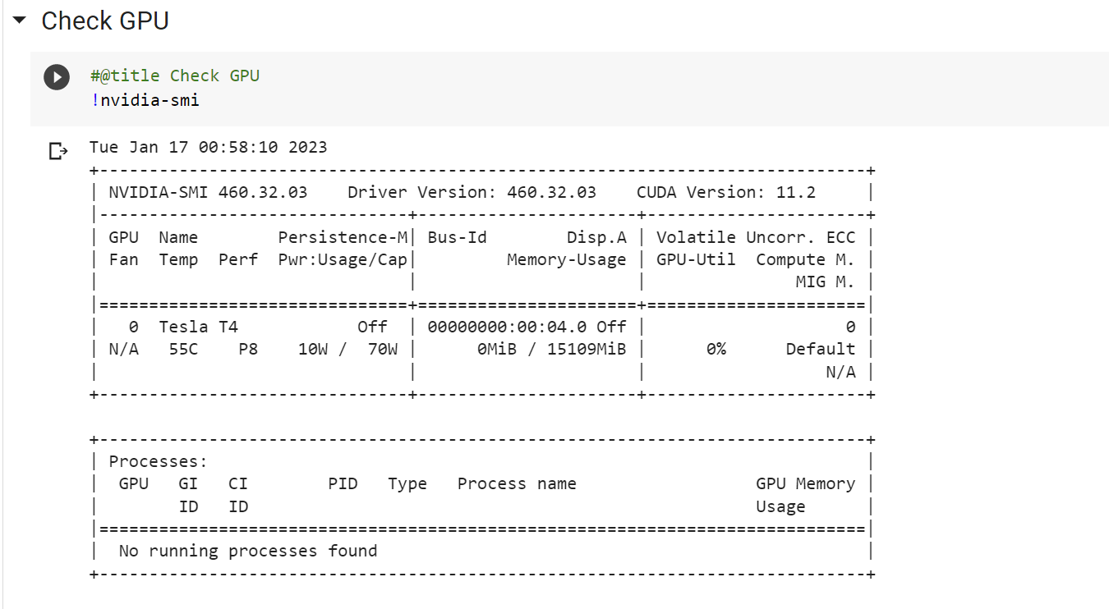Click the Driver Version value
Screen dimensions: 1109x609
(551, 193)
